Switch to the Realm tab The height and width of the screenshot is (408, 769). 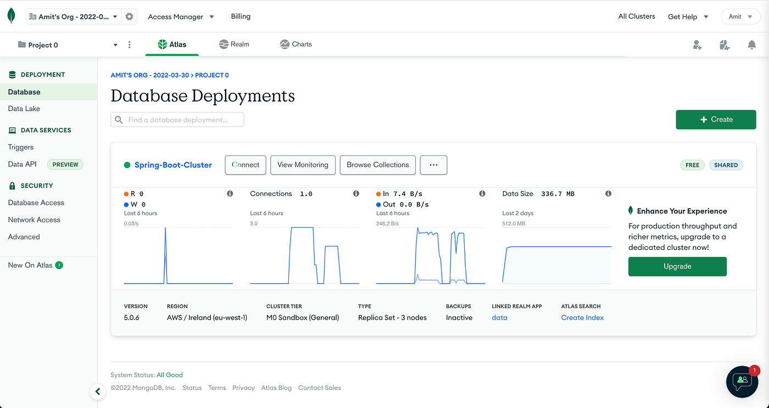(234, 44)
